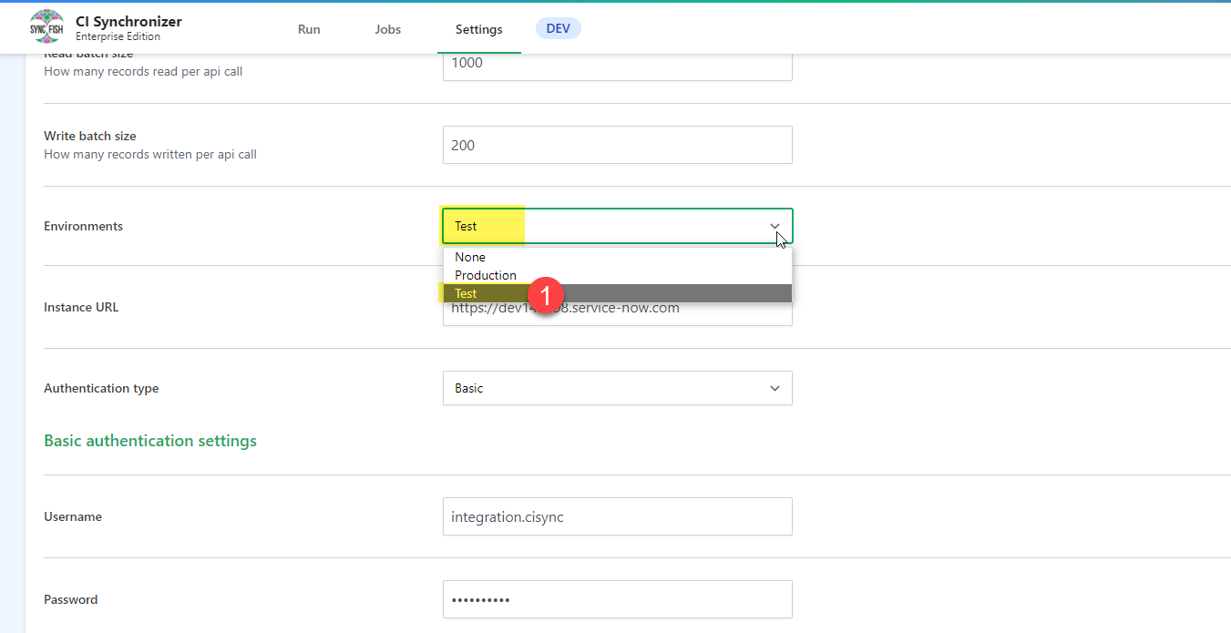Click the Enterprise Edition subtitle
1231x633 pixels.
[118, 37]
